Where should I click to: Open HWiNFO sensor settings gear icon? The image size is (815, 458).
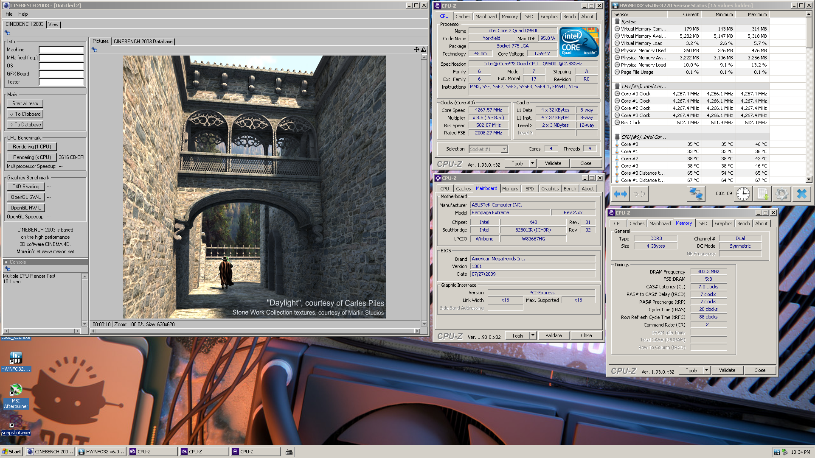coord(781,194)
